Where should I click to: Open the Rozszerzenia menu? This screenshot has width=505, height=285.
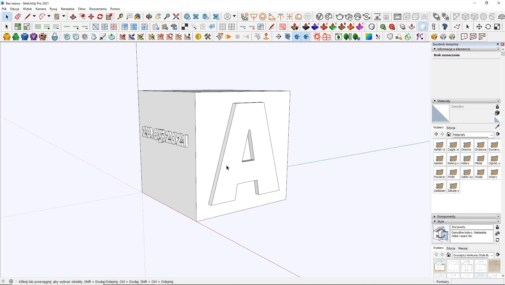coord(98,9)
